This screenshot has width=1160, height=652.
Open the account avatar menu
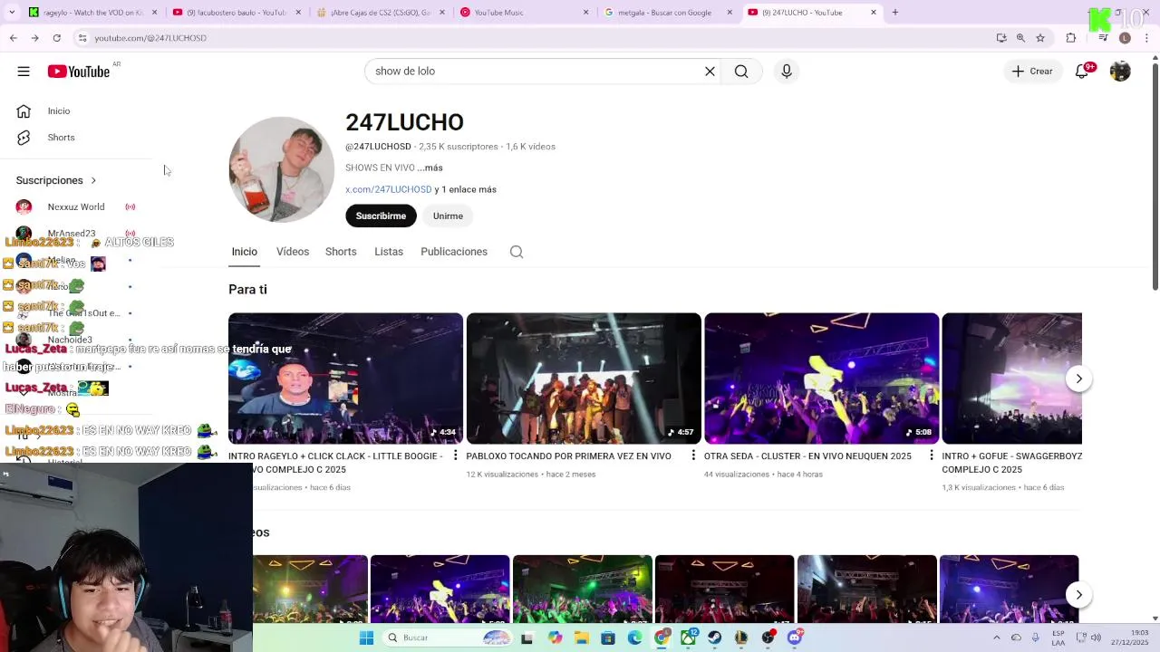pyautogui.click(x=1120, y=72)
